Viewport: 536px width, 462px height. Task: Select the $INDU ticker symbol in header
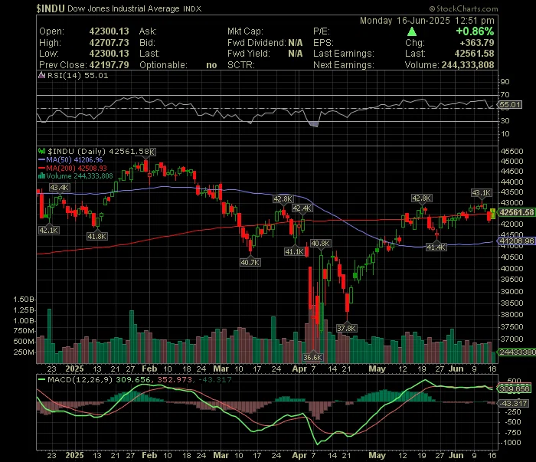pos(51,8)
